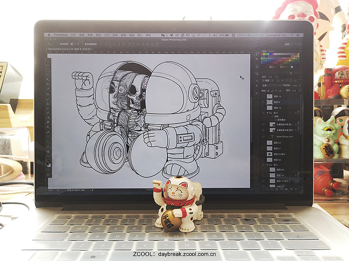Open the 图层 (Layer) menu
Screen dimensions: 349x261
(99, 35)
